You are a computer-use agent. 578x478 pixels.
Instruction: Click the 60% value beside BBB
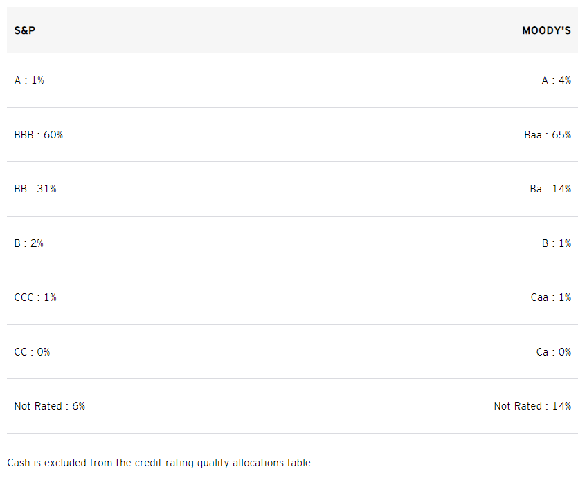53,135
